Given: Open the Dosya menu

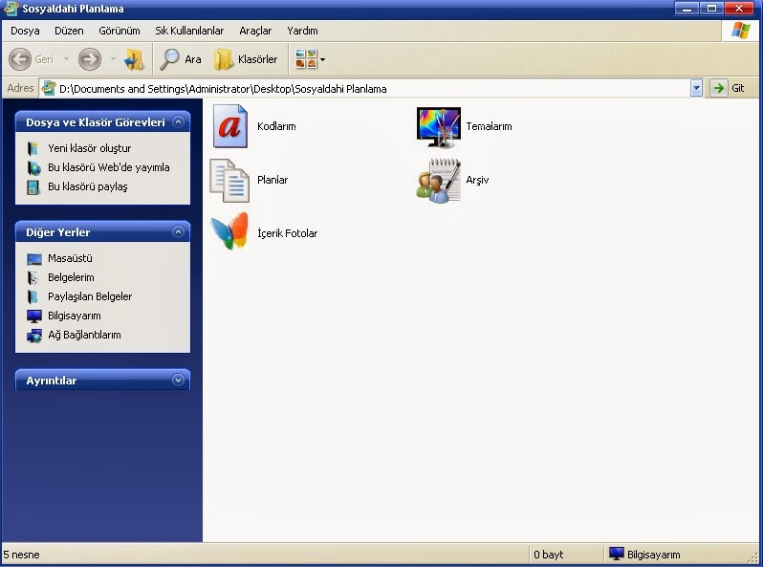Looking at the screenshot, I should click(x=25, y=31).
